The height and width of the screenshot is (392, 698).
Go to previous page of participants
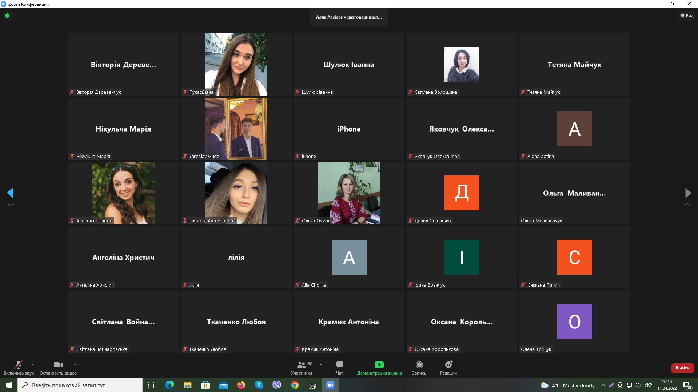pyautogui.click(x=10, y=193)
